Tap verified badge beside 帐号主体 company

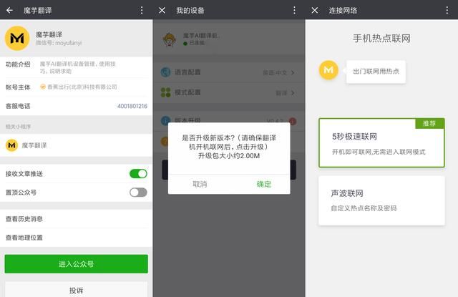[43, 87]
